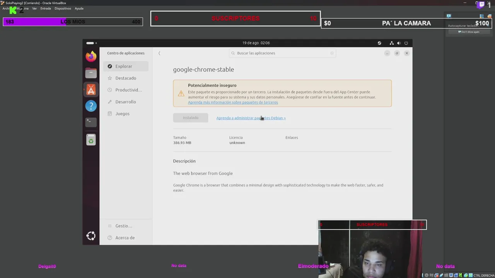
Task: Open the Juegos category
Action: tap(126, 114)
